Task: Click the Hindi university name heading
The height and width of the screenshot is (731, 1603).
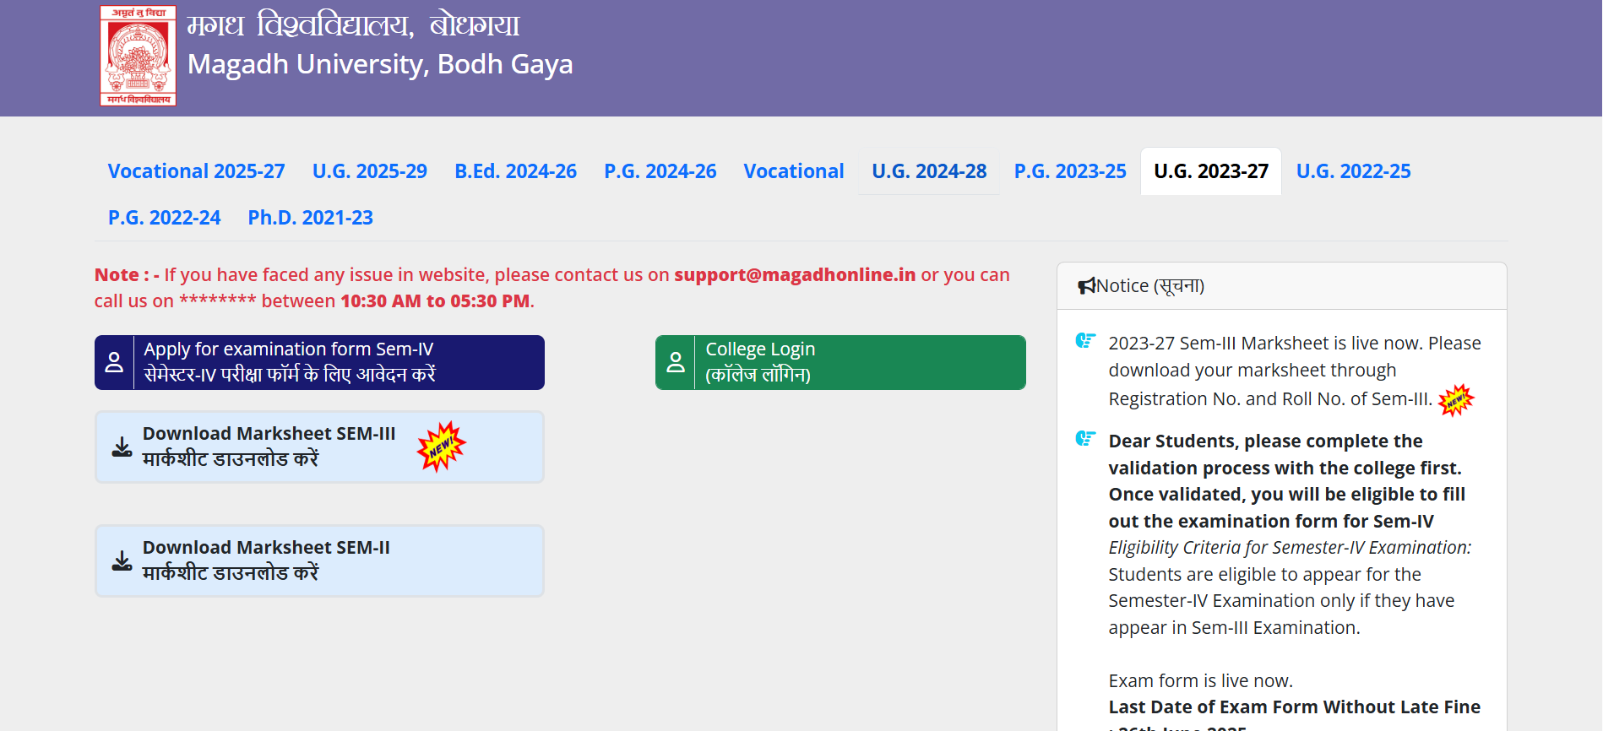Action: pos(353,24)
